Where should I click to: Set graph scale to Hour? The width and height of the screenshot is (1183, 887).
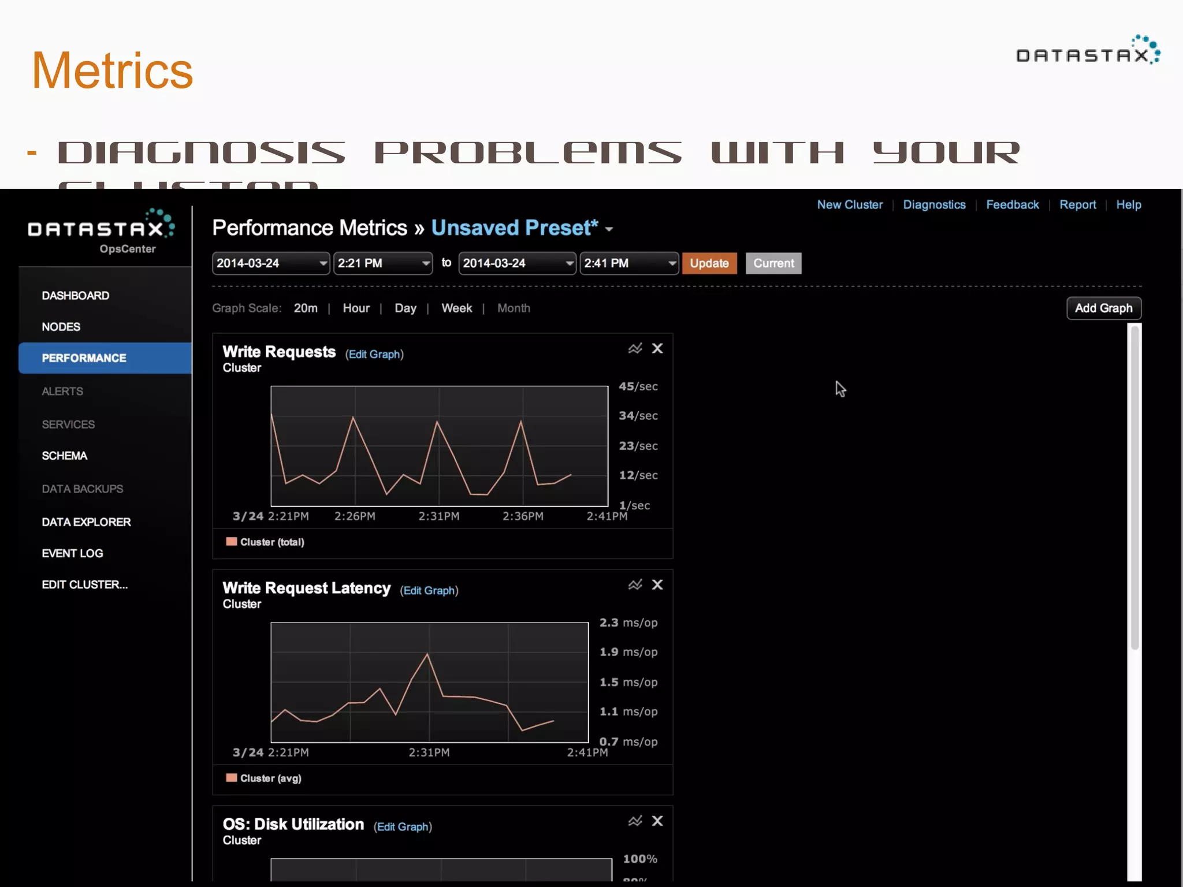356,308
